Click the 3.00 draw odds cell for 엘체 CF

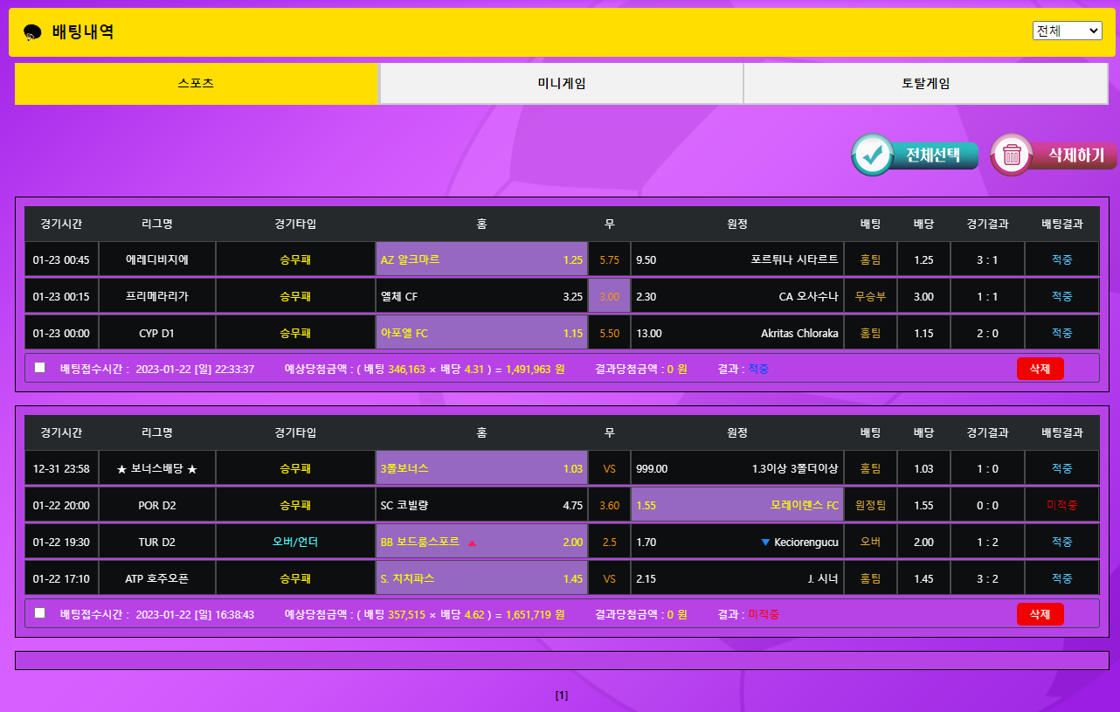point(609,296)
